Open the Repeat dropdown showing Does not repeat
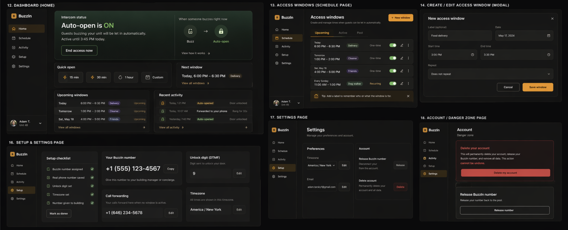 [x=490, y=74]
